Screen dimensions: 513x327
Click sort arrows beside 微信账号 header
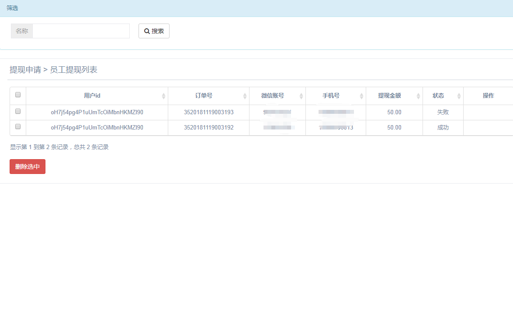click(x=301, y=96)
